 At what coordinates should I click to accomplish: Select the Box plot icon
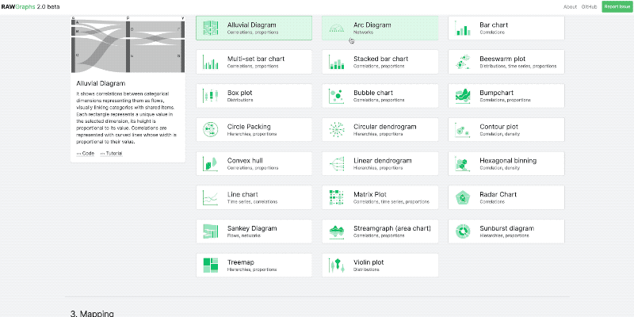point(210,96)
